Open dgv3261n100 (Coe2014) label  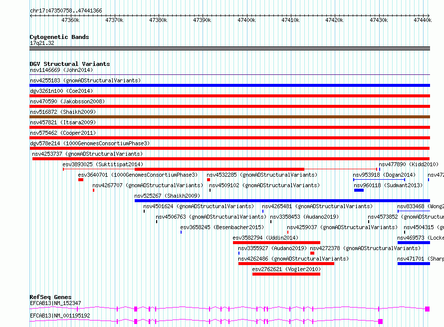click(61, 91)
